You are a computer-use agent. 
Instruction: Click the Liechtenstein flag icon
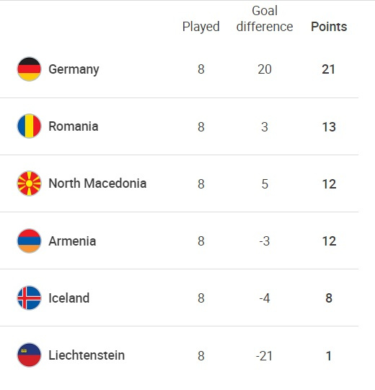tap(29, 355)
